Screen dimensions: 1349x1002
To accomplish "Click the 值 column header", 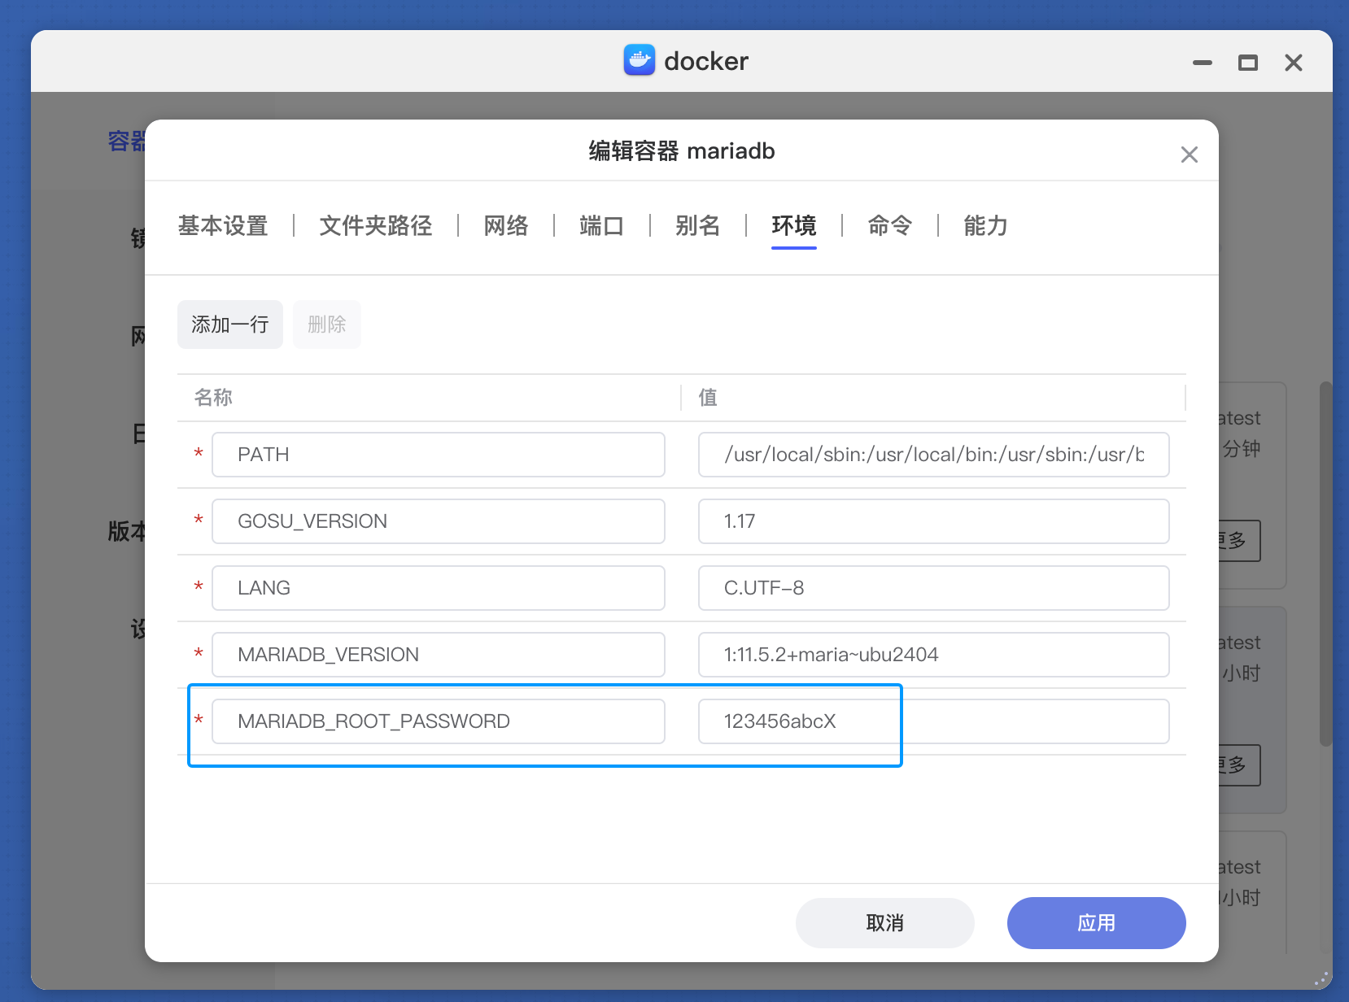I will point(708,398).
